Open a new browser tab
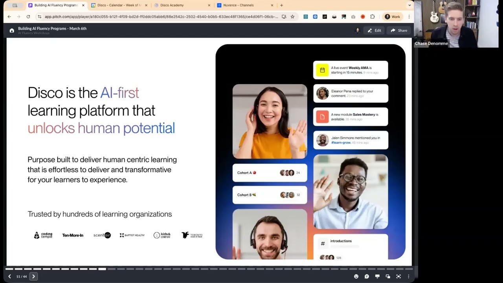Screen dimensions: 503x283 click(281, 5)
